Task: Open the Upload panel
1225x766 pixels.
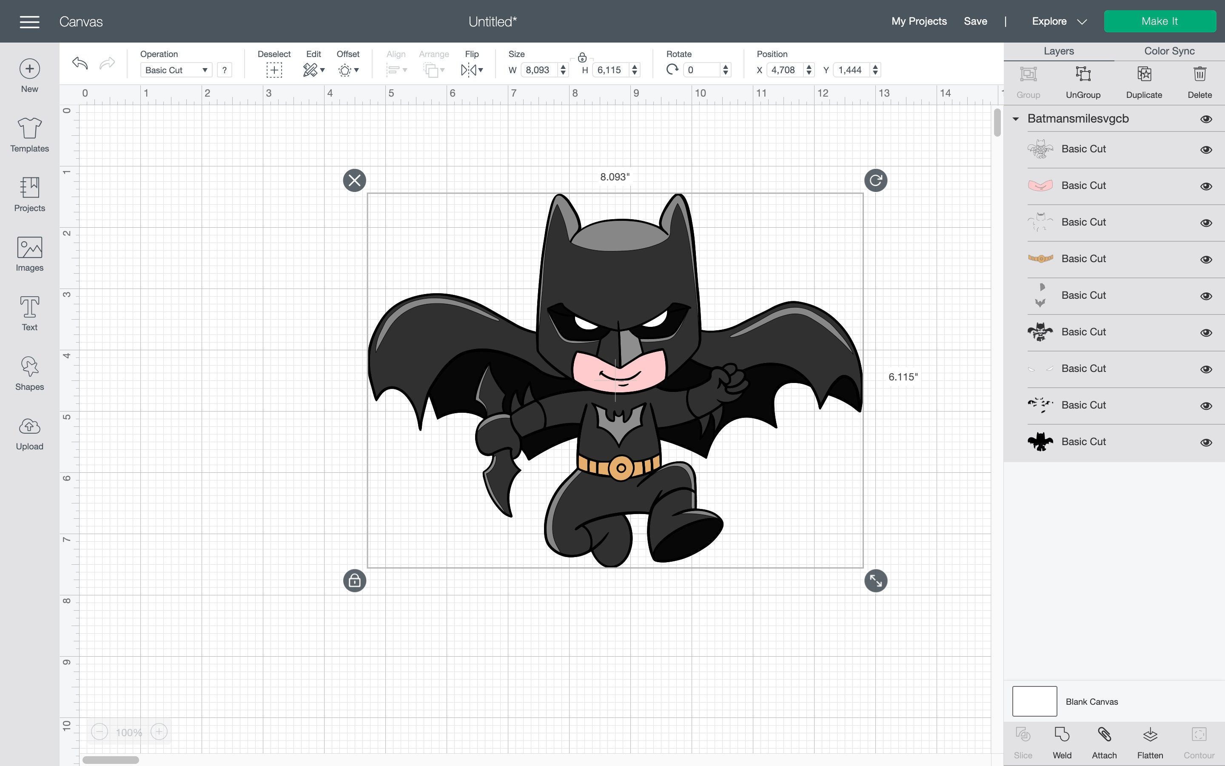Action: click(29, 432)
